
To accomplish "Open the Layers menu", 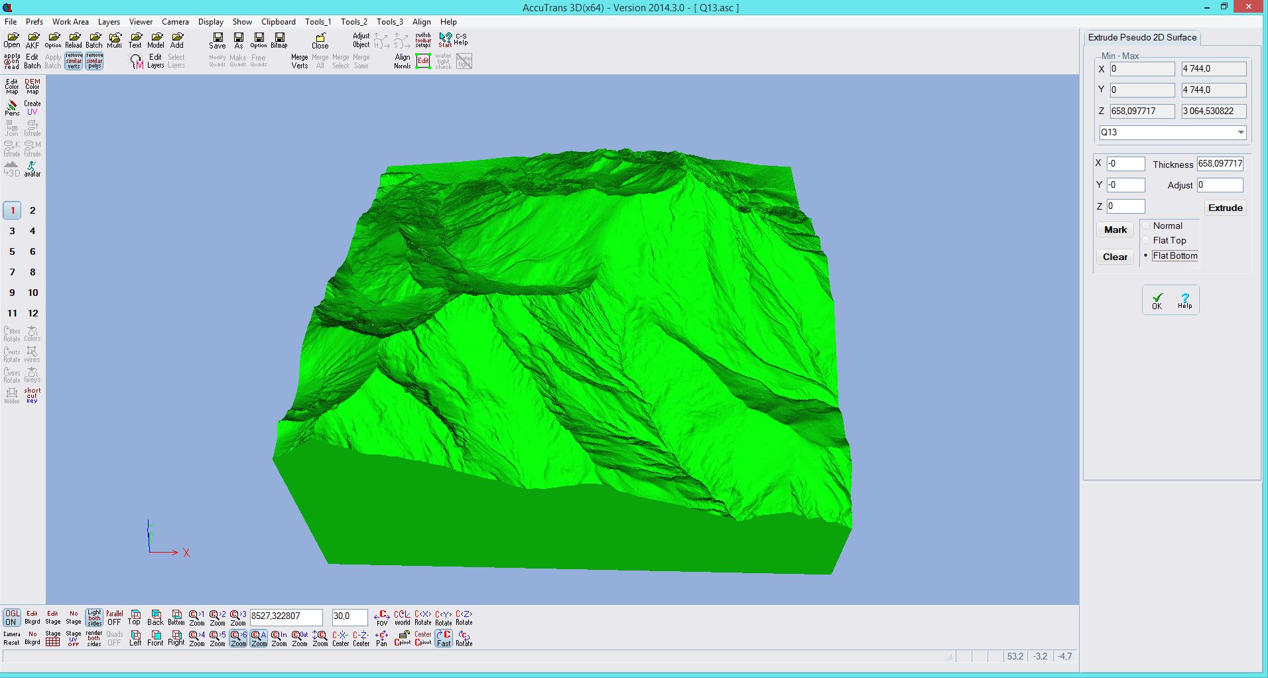I will pyautogui.click(x=109, y=22).
